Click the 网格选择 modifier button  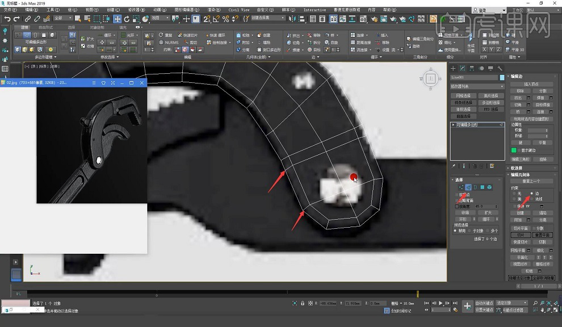[x=463, y=96]
